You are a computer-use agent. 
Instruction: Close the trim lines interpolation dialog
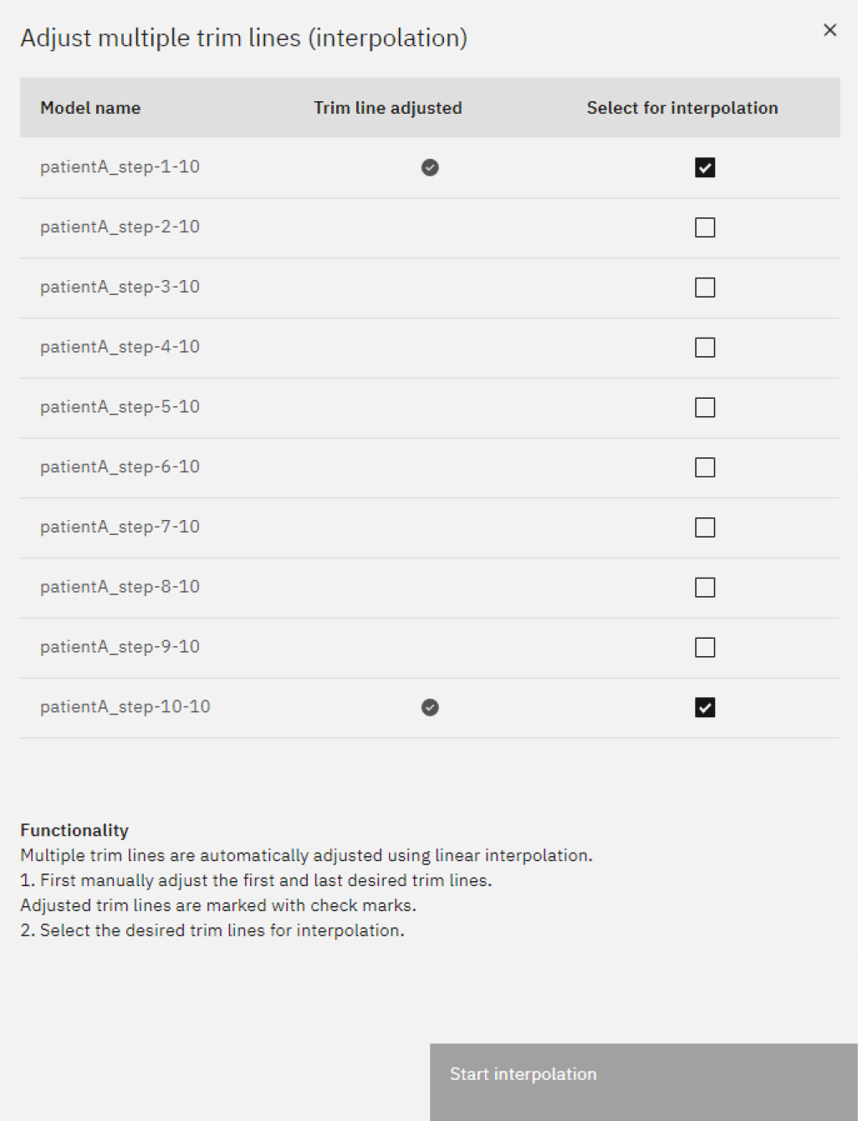point(830,30)
